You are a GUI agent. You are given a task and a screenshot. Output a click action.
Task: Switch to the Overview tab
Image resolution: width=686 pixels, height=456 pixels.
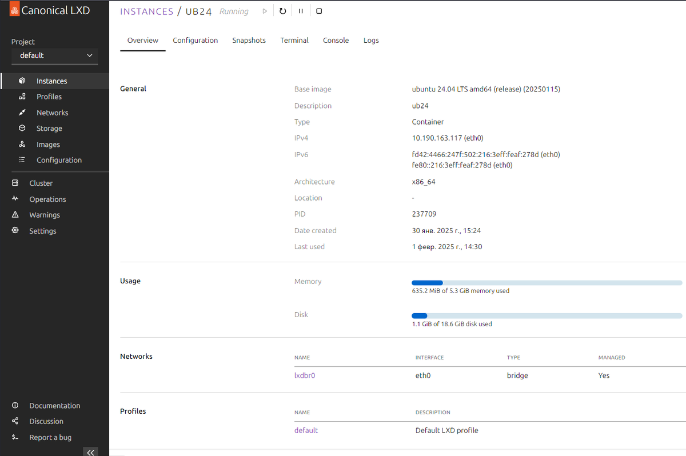click(143, 41)
